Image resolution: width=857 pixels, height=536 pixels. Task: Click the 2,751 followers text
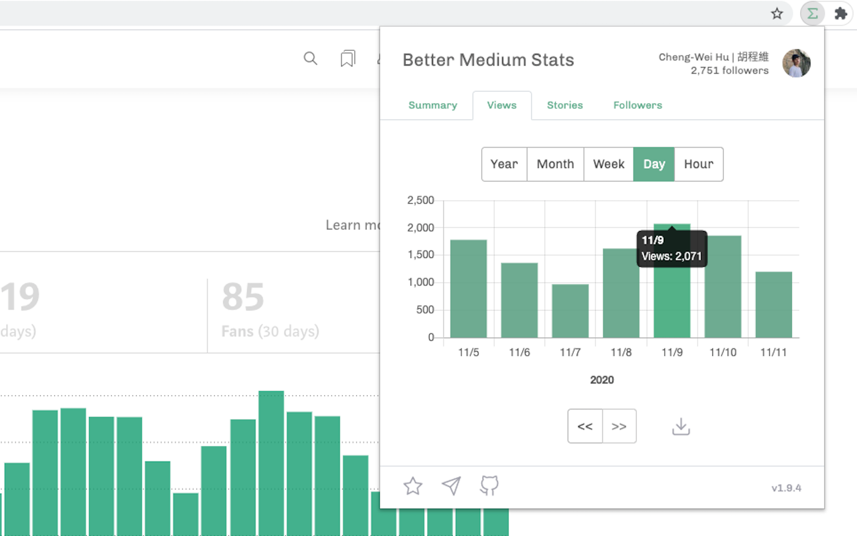[730, 70]
